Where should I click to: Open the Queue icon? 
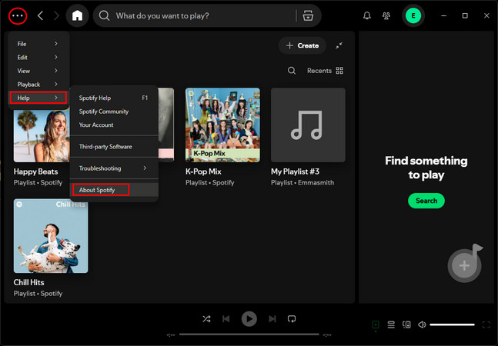pyautogui.click(x=391, y=324)
